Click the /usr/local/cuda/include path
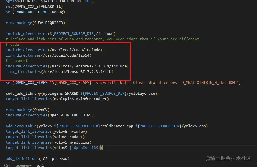Image resolution: width=257 pixels, height=167 pixels. (x=75, y=50)
